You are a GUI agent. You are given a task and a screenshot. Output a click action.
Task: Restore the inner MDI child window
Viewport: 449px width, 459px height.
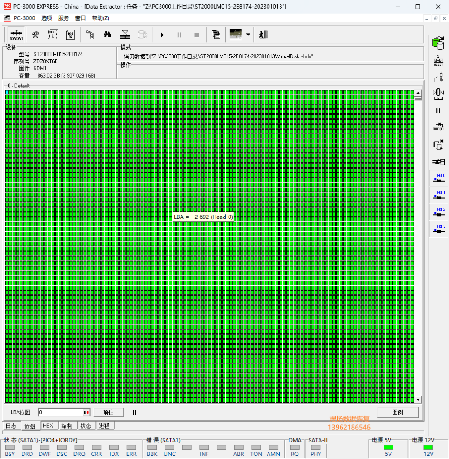[x=436, y=18]
